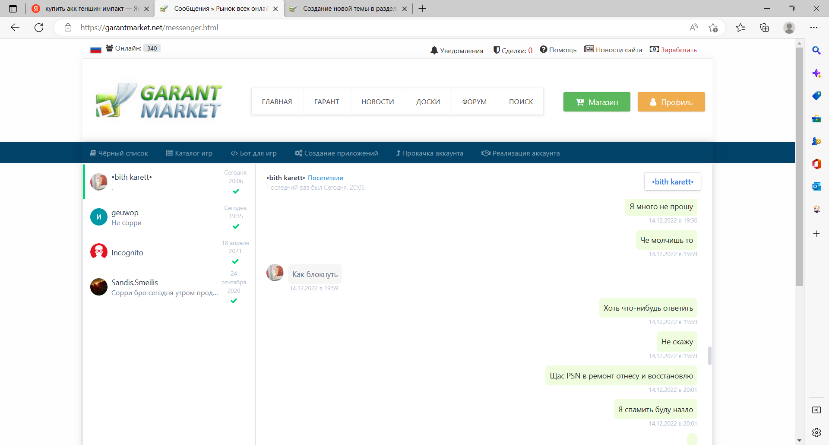Click the Garant Market logo
Image resolution: width=829 pixels, height=445 pixels.
tap(159, 102)
